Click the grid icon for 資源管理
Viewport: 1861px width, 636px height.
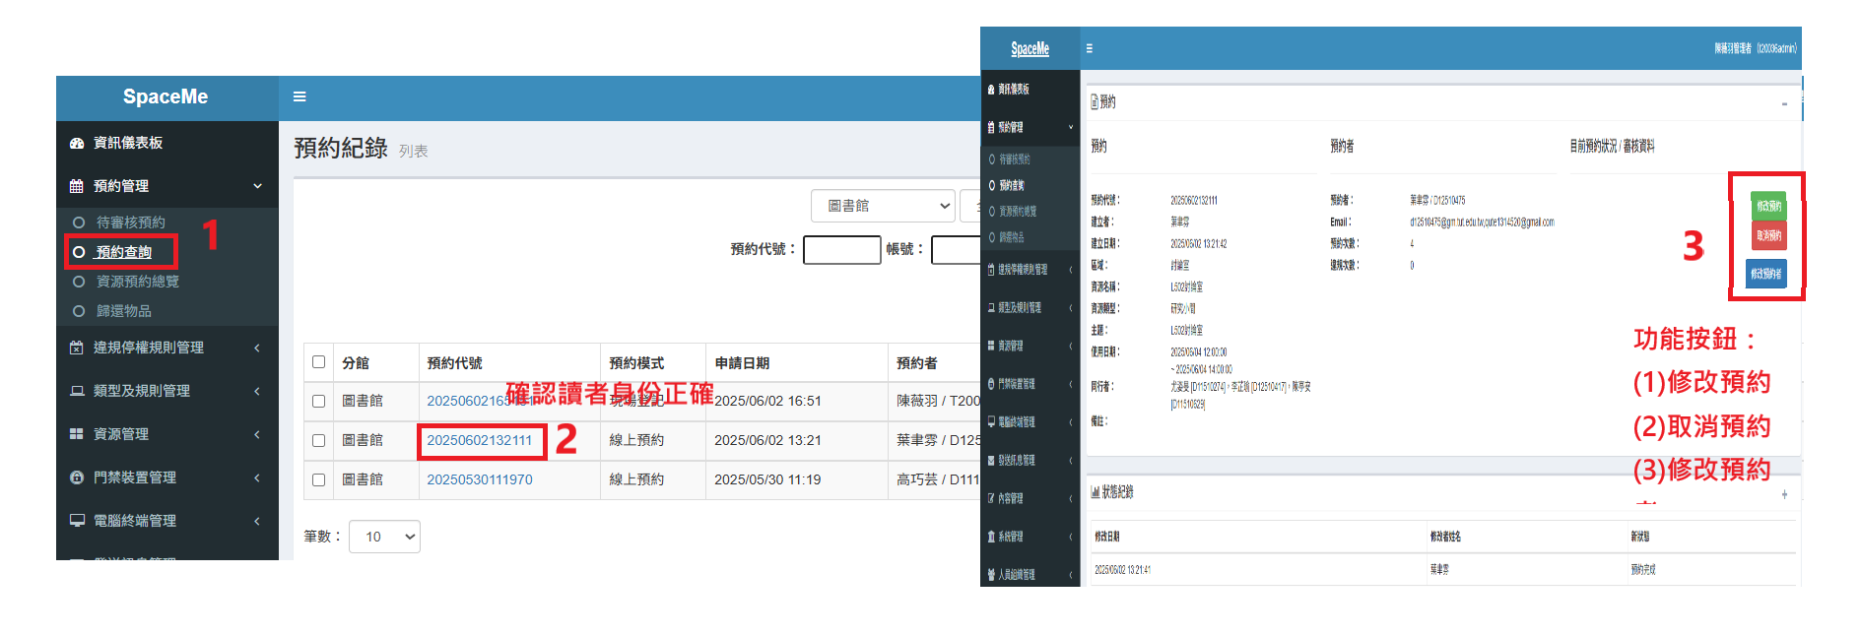[77, 434]
